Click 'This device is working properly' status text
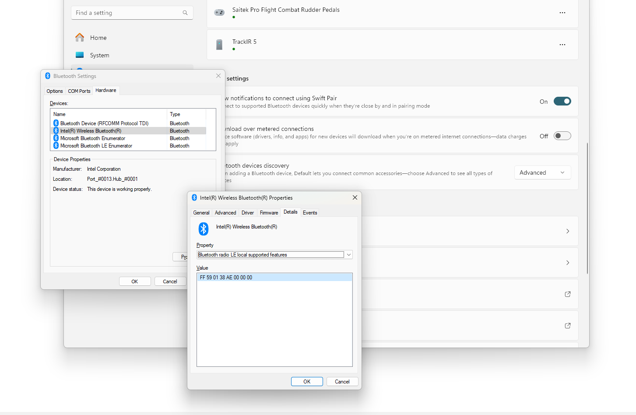636x415 pixels. [x=119, y=189]
